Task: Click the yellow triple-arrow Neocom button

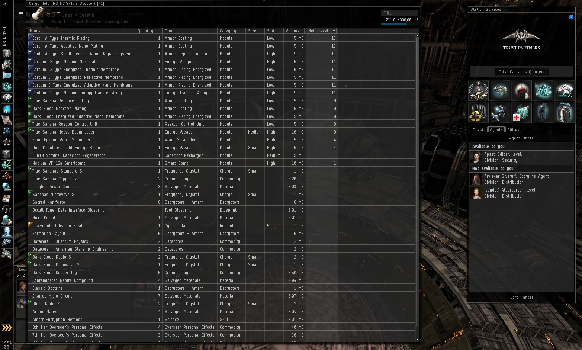Action: coord(7,327)
